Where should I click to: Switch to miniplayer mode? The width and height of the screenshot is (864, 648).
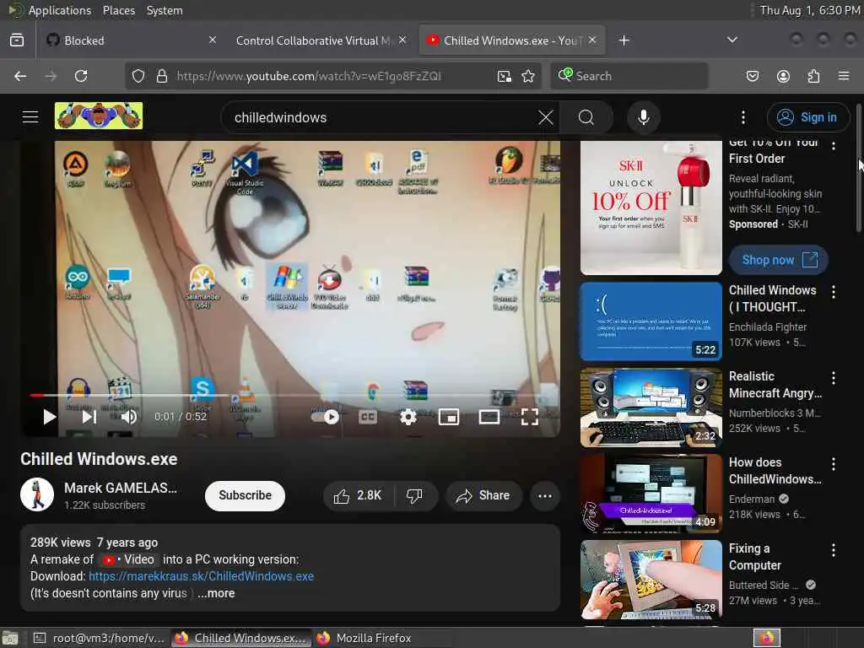(449, 417)
